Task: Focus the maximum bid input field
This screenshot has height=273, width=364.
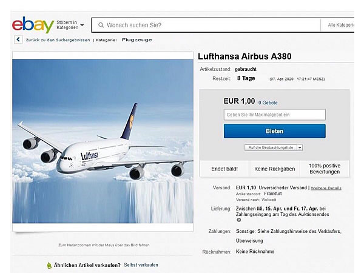Action: 274,115
